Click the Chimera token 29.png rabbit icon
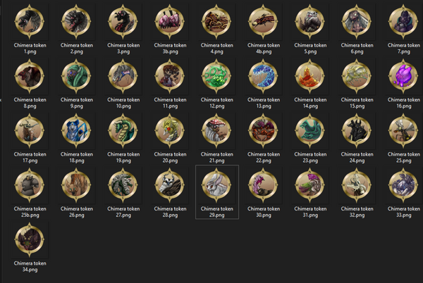423x283 pixels. click(x=216, y=185)
